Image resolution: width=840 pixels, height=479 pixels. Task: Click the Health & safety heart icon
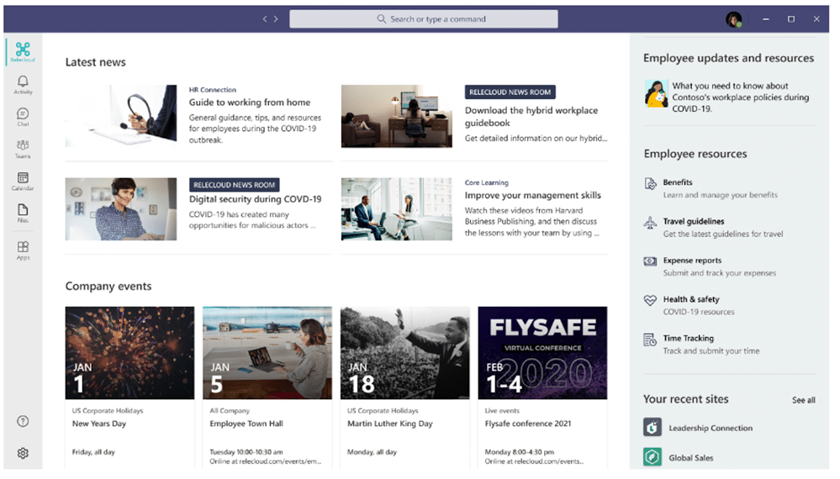(650, 300)
